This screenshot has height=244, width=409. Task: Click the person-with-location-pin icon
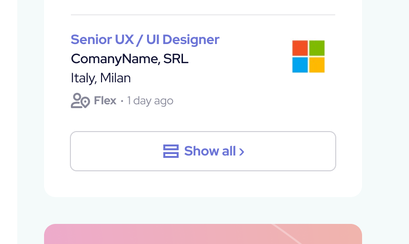point(80,101)
